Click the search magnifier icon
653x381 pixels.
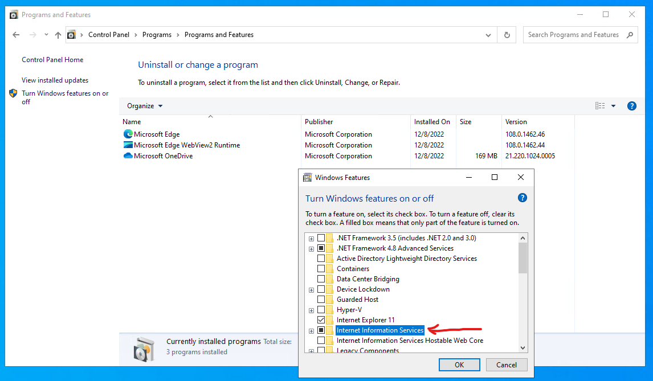click(630, 35)
